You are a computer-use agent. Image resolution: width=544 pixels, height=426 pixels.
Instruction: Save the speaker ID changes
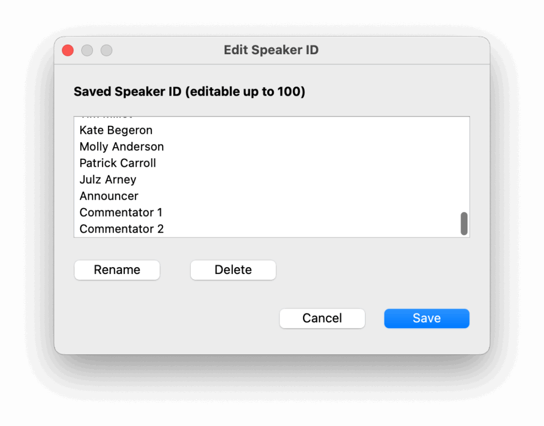click(427, 318)
